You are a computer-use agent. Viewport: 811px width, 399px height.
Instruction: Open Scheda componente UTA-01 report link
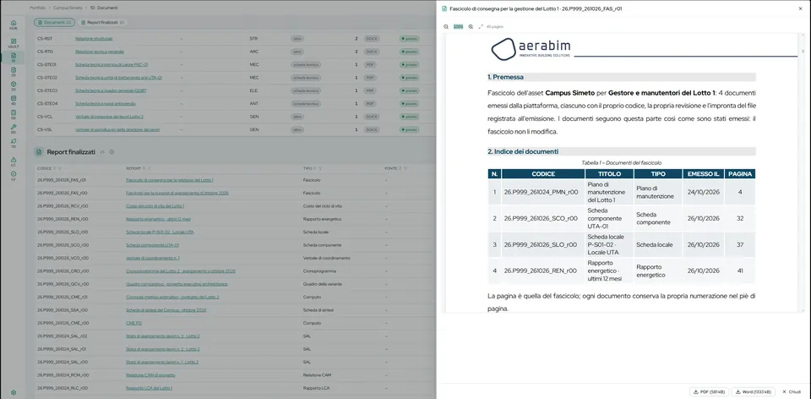click(153, 245)
